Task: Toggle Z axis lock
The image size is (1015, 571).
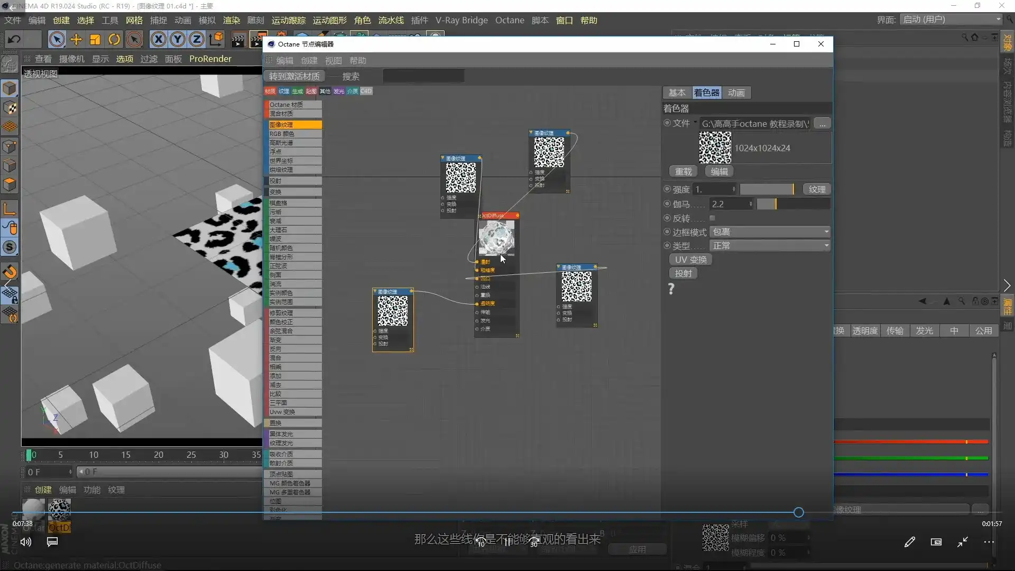Action: (x=197, y=39)
